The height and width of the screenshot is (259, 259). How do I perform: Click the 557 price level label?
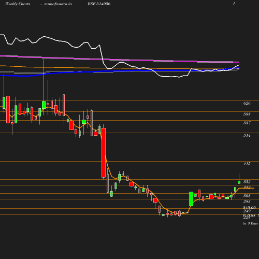tap(247, 123)
